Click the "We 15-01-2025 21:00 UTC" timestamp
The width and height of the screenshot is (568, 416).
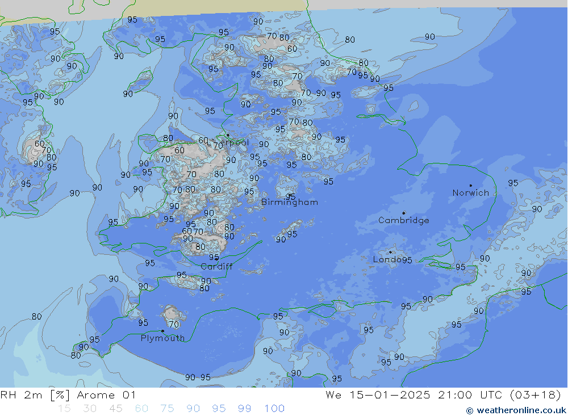pyautogui.click(x=414, y=395)
